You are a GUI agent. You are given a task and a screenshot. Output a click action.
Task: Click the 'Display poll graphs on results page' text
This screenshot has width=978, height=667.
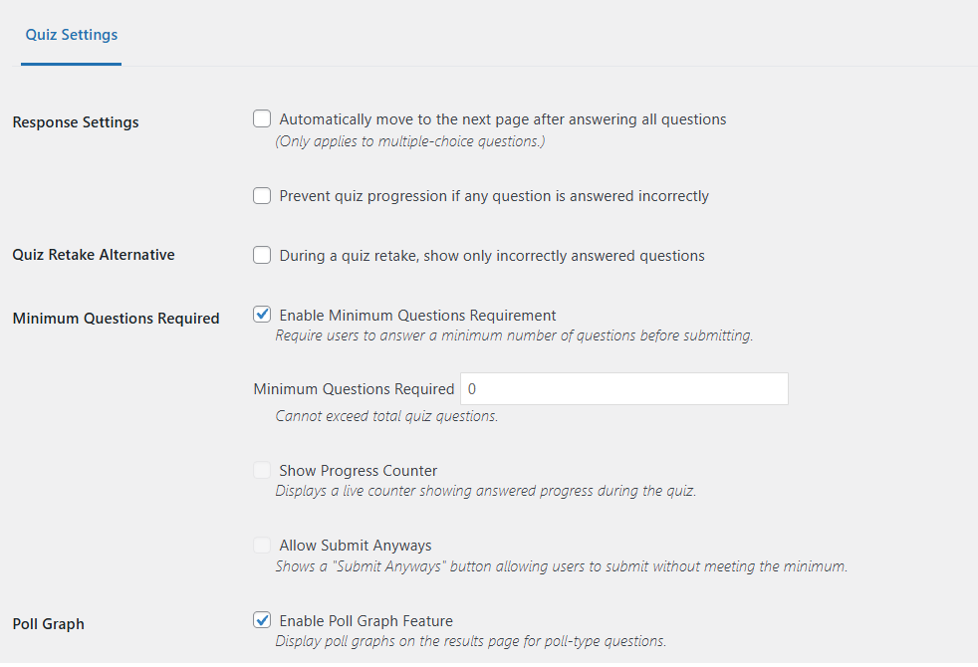click(x=471, y=641)
